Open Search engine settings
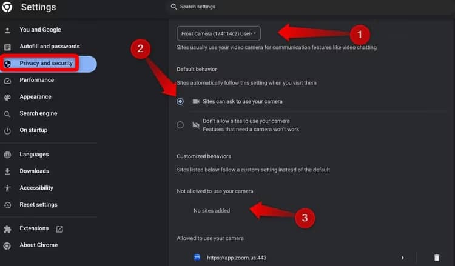Image resolution: width=455 pixels, height=266 pixels. click(x=38, y=113)
